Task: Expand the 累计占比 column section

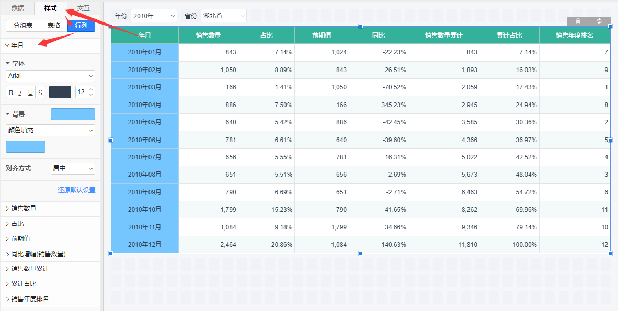Action: (24, 284)
